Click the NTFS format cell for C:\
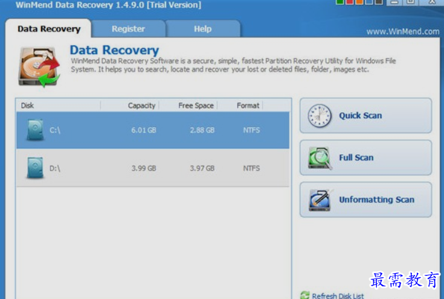The height and width of the screenshot is (299, 444). pos(251,130)
